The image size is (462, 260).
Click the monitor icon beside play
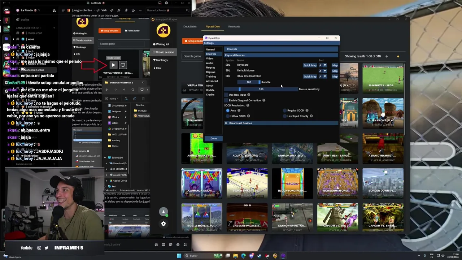point(123,65)
